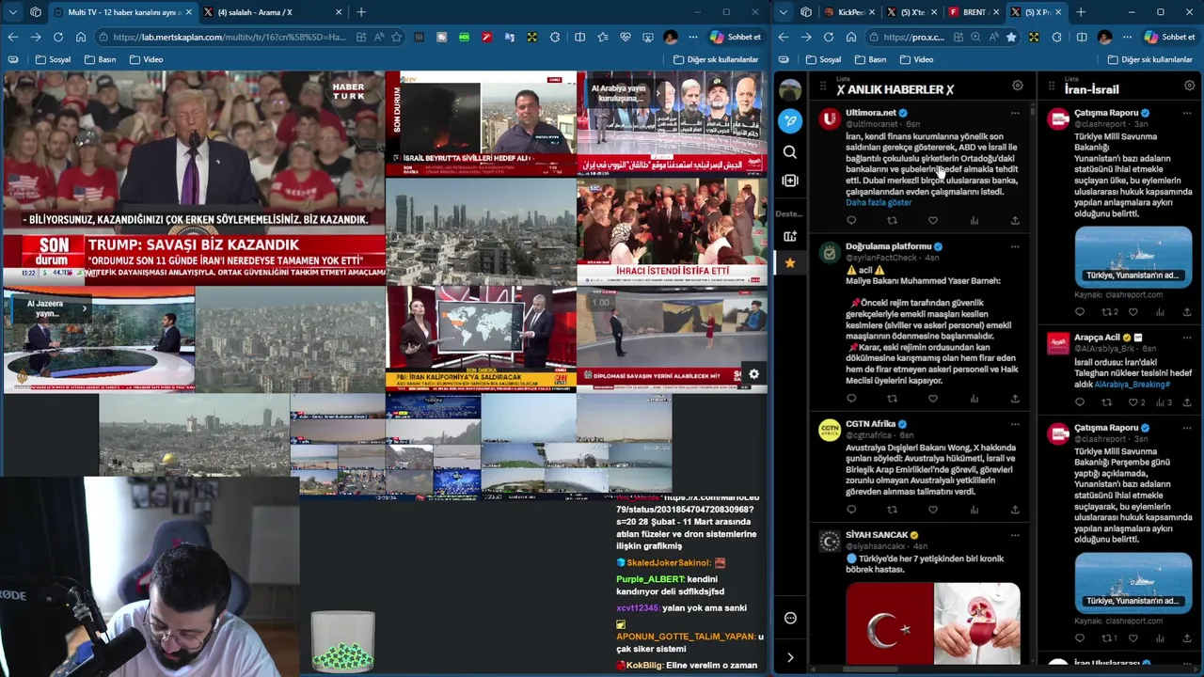This screenshot has height=677, width=1204.
Task: Select the Al Jazeera studio stream tile
Action: (99, 340)
